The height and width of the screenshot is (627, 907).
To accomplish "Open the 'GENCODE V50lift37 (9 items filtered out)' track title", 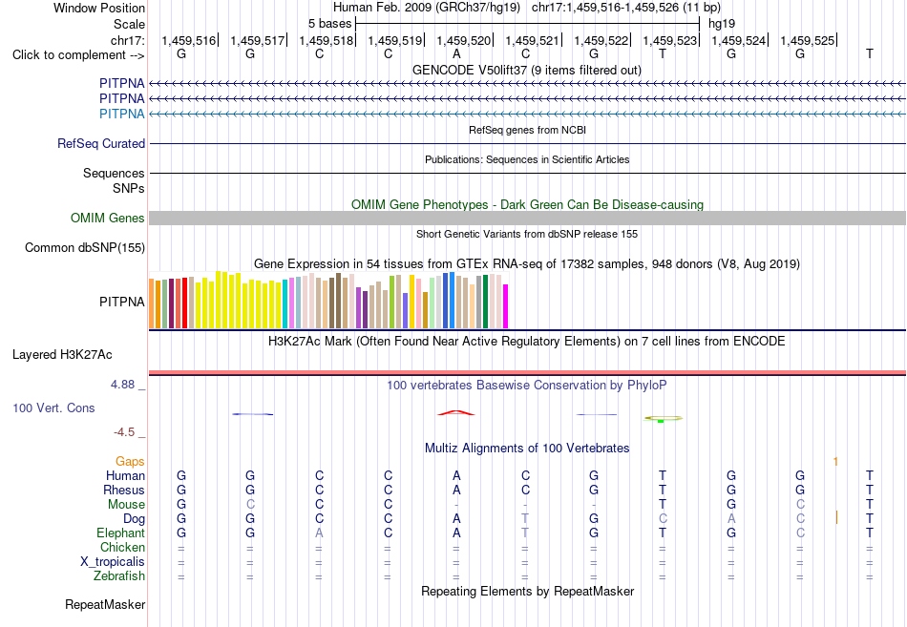I will click(527, 70).
